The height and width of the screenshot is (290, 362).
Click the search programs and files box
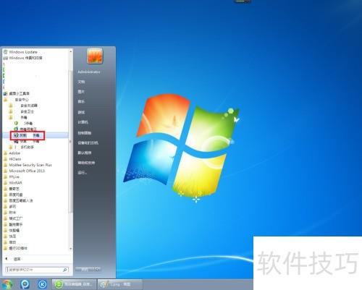(37, 270)
